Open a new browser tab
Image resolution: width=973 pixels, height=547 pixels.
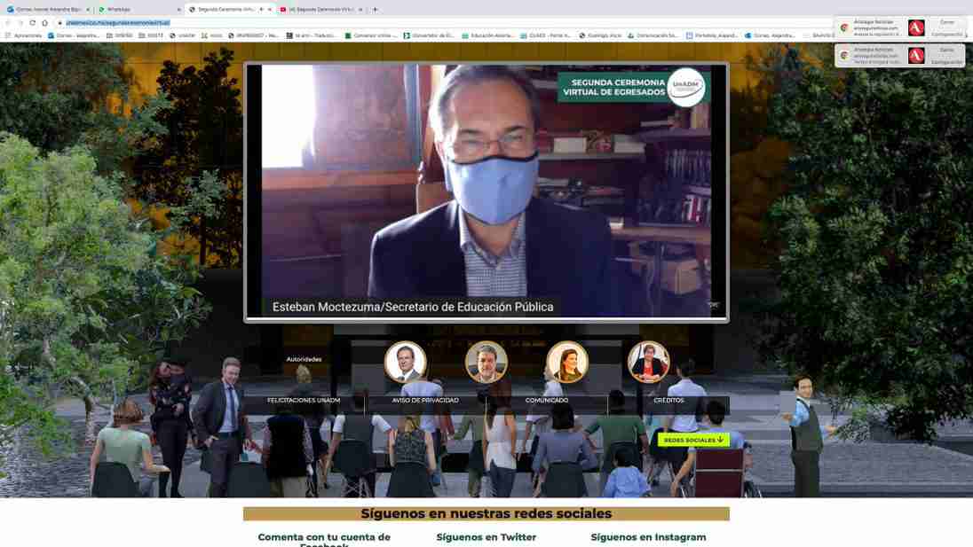coord(375,9)
